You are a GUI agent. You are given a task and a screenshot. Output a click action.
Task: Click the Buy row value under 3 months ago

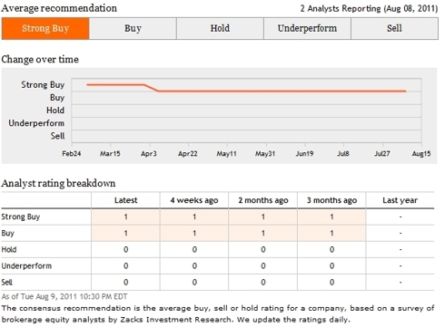point(331,233)
